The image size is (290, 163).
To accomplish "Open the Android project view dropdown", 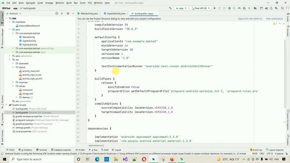I will point(14,14).
